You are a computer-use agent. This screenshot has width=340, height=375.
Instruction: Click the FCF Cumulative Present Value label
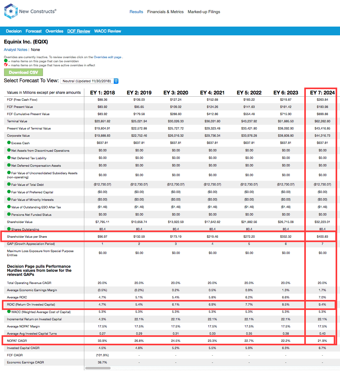[28, 114]
